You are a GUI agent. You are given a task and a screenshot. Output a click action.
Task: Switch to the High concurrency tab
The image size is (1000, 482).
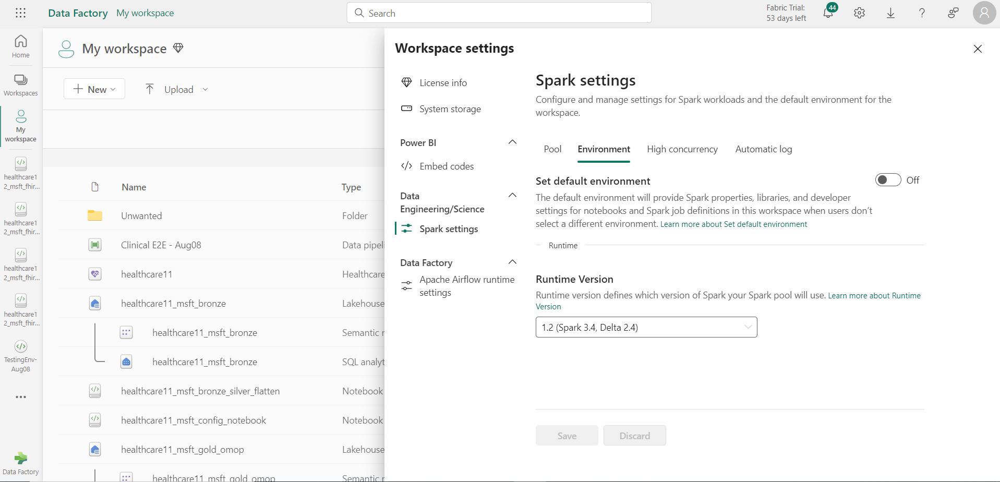(x=682, y=149)
